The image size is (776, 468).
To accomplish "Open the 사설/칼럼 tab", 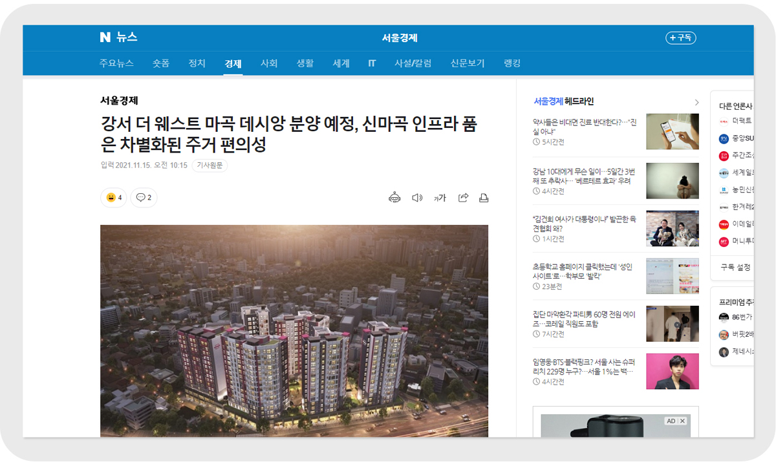I will click(x=413, y=63).
